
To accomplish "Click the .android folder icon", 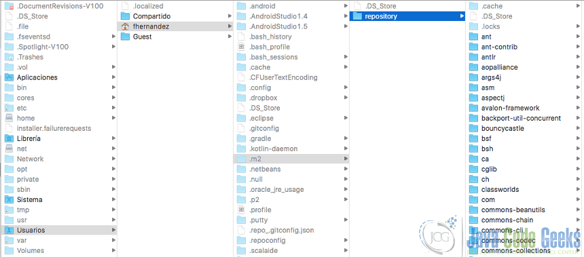I will (241, 6).
